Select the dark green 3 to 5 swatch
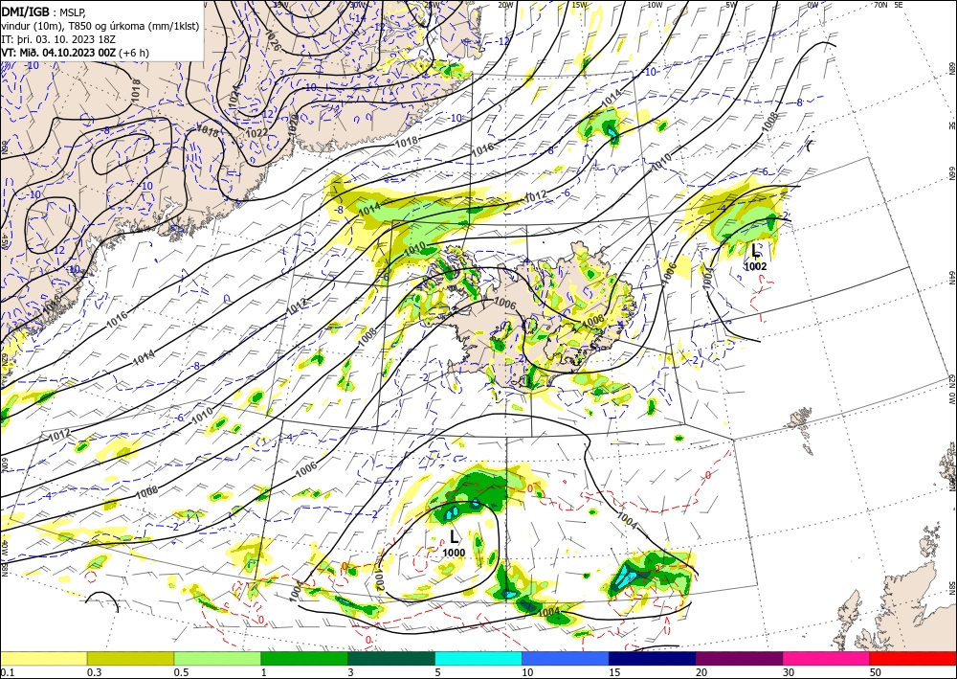Screen dimensions: 957x679 pos(391,658)
